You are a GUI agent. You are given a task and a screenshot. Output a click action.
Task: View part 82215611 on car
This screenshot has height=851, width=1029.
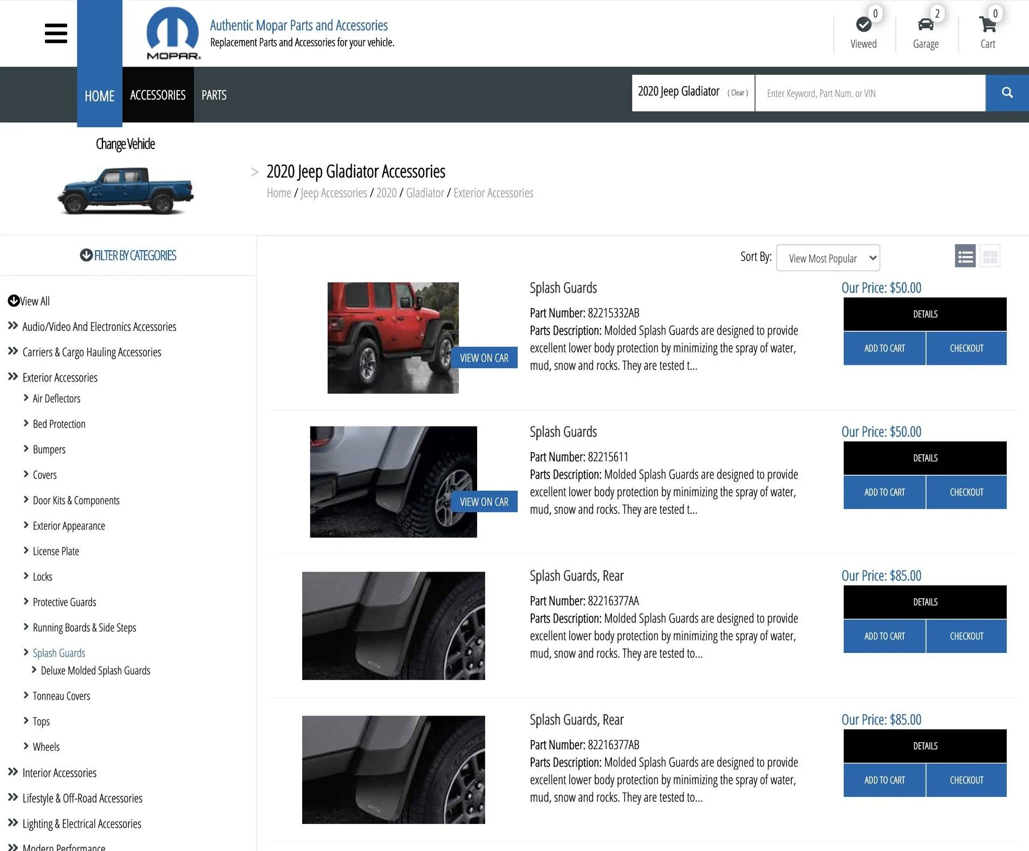(484, 501)
